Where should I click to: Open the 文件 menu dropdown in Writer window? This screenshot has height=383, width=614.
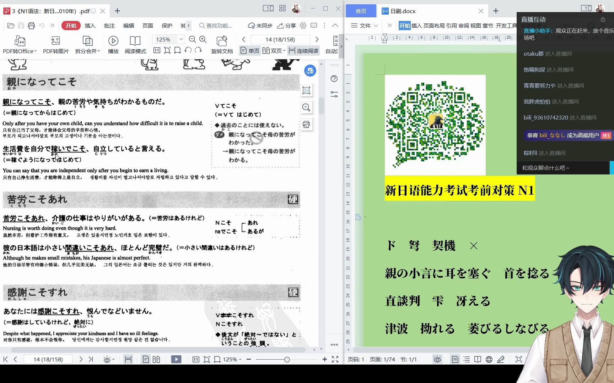[364, 26]
